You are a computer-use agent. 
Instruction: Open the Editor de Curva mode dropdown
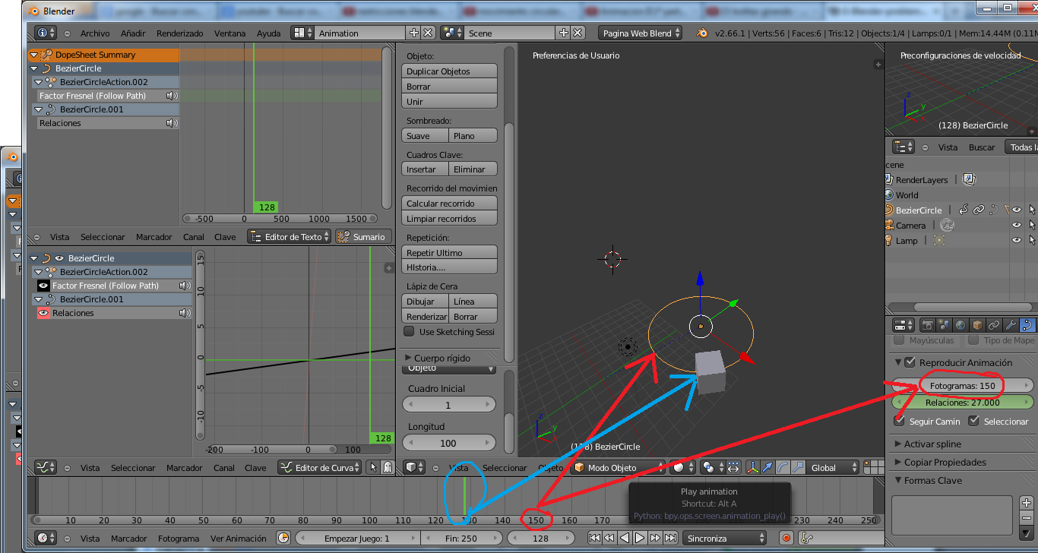point(318,468)
